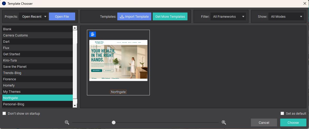Click the Open File button
Screen dimensions: 309x129
62,17
